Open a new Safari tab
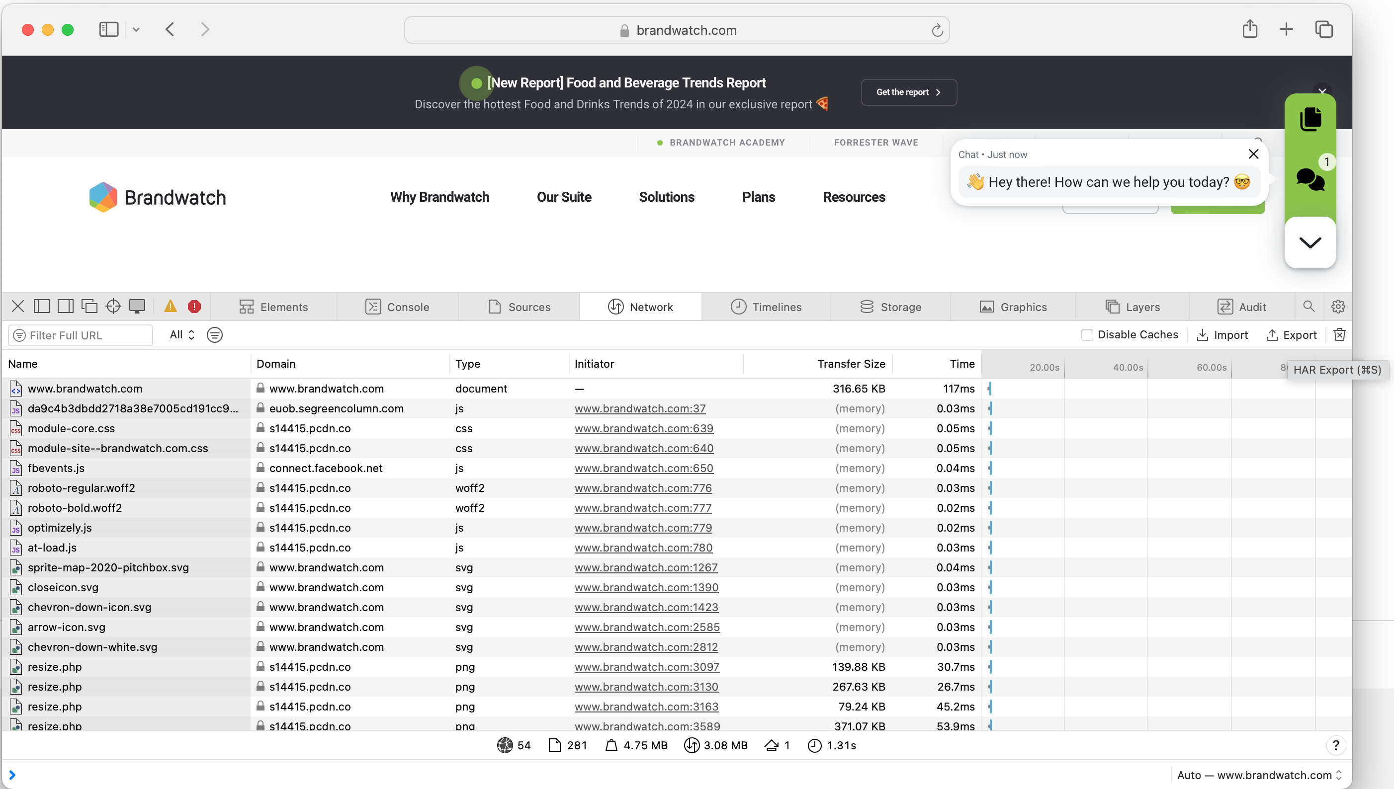Screen dimensions: 1394x789 pos(1286,29)
